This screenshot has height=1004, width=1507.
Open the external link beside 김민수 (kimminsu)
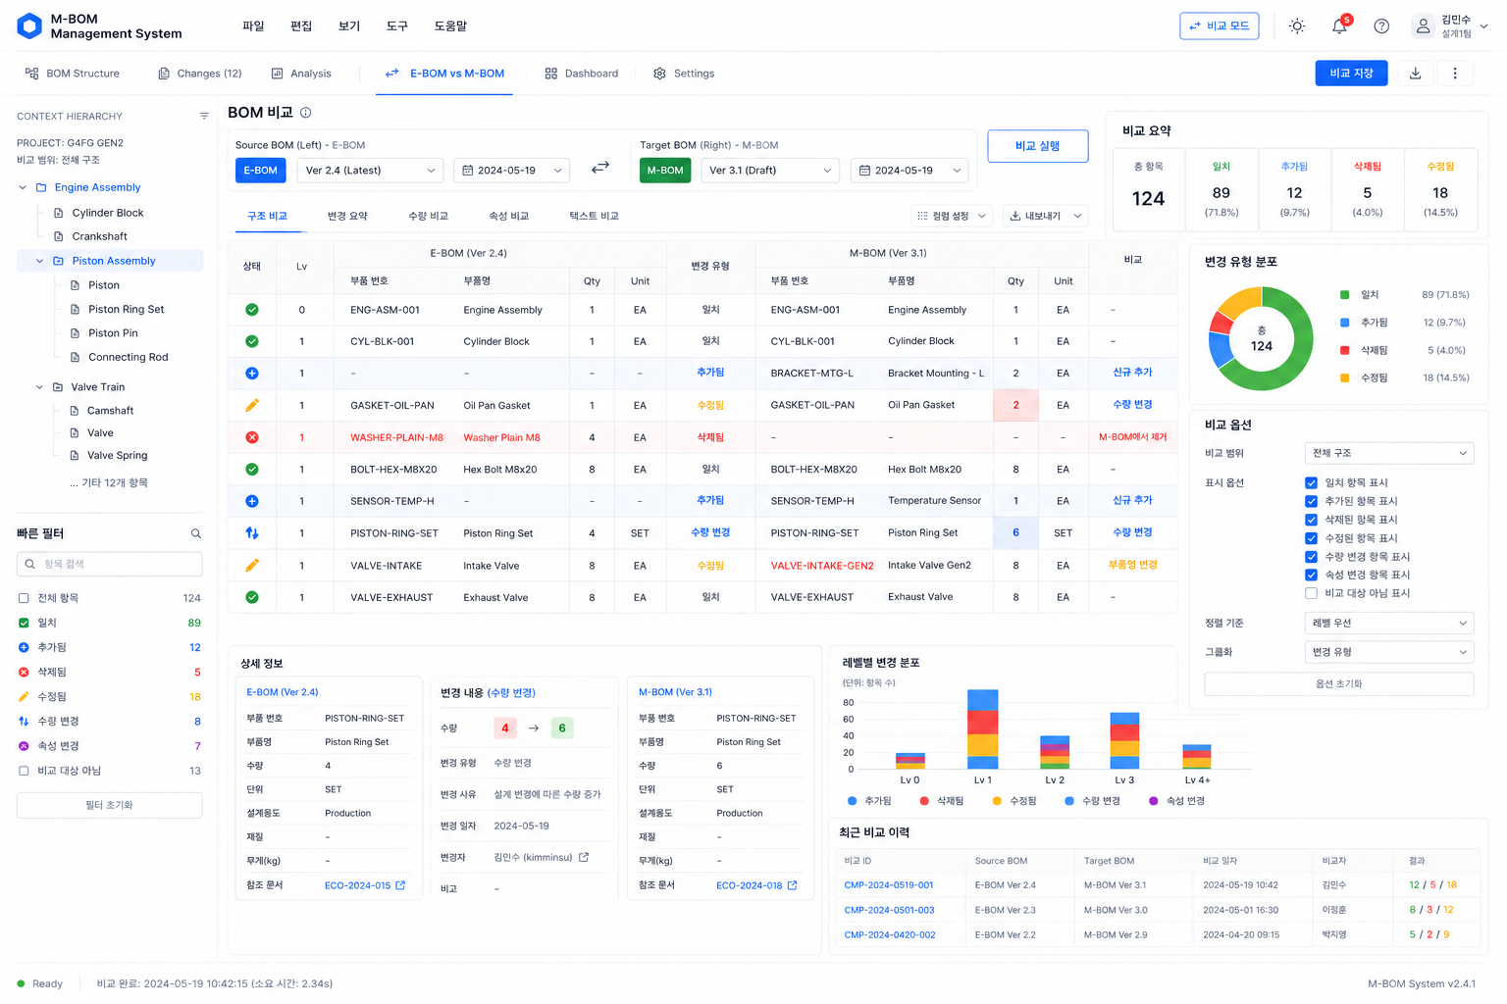(x=584, y=857)
